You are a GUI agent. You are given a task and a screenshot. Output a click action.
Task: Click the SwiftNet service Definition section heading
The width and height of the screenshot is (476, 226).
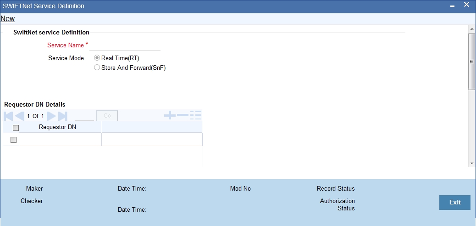[51, 32]
